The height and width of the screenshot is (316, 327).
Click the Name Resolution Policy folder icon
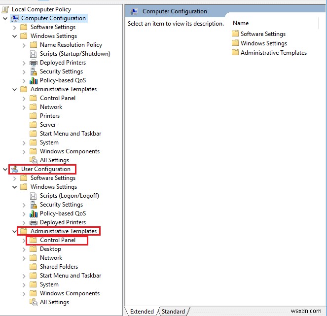(x=33, y=45)
